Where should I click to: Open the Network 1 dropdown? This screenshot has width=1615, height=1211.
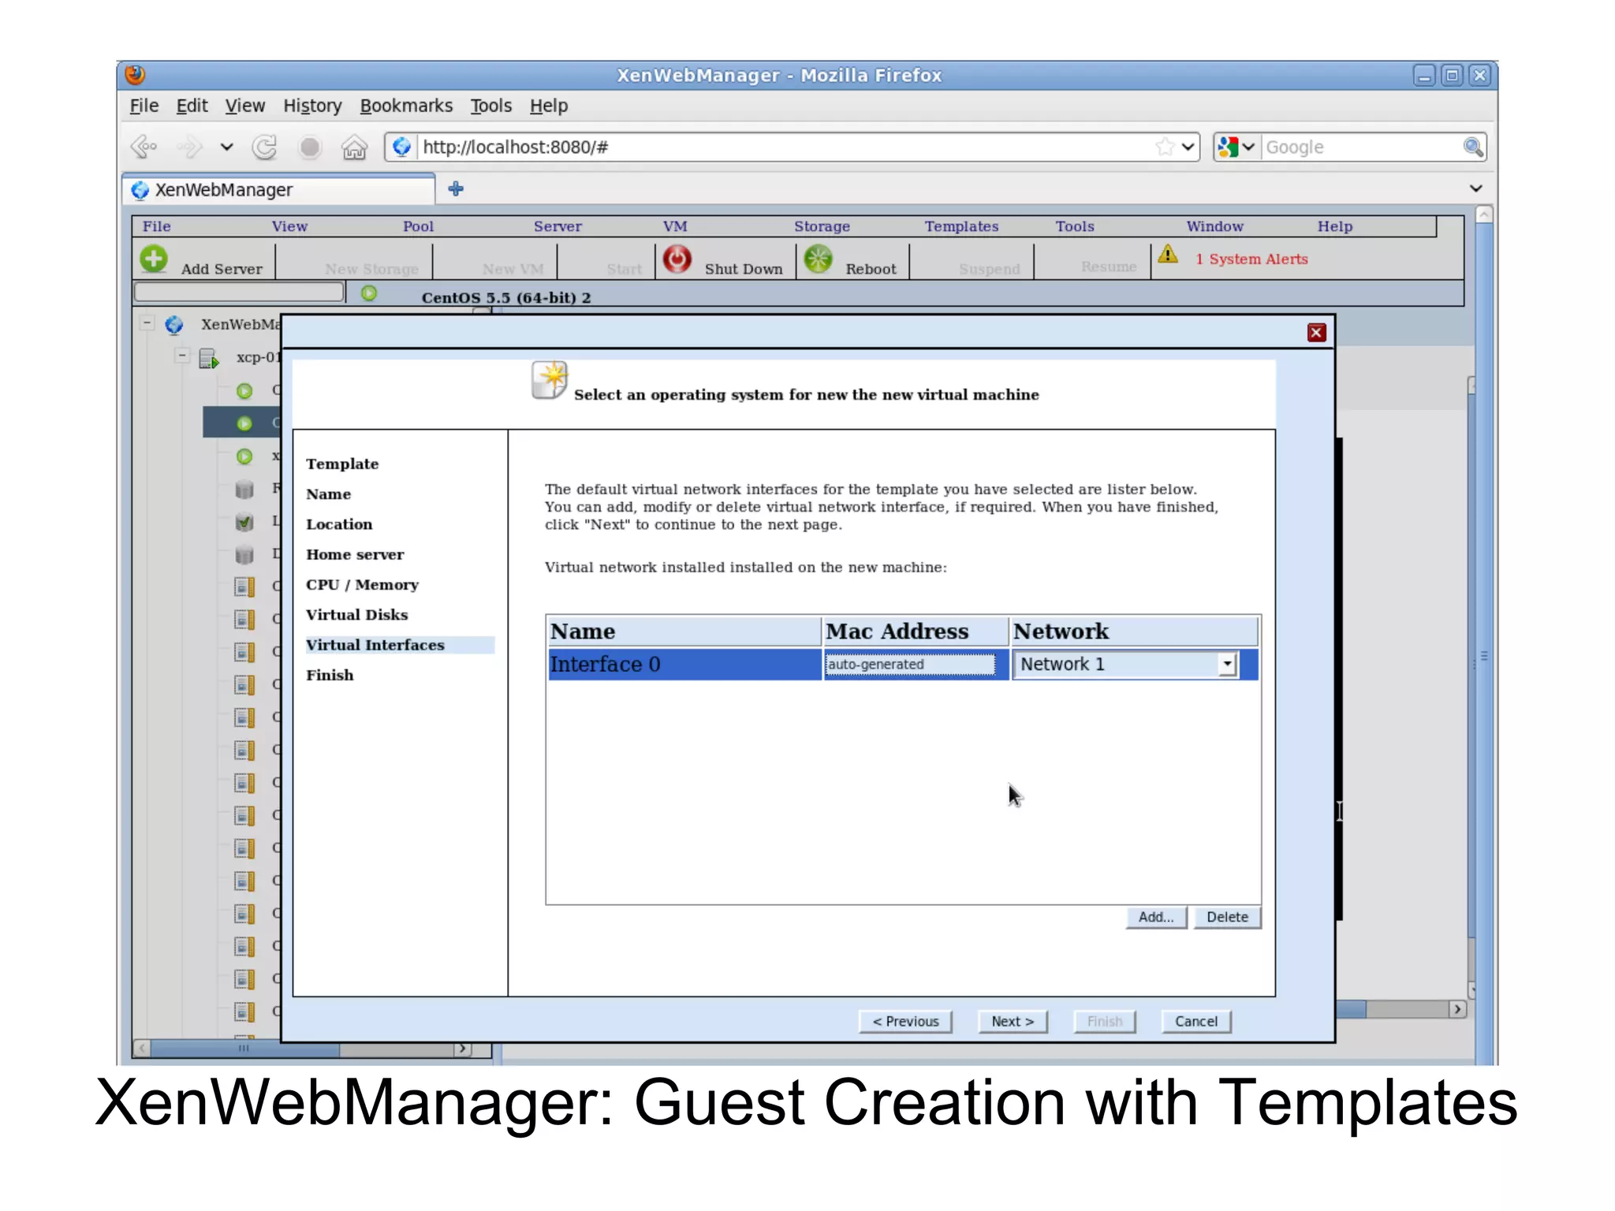click(1227, 664)
